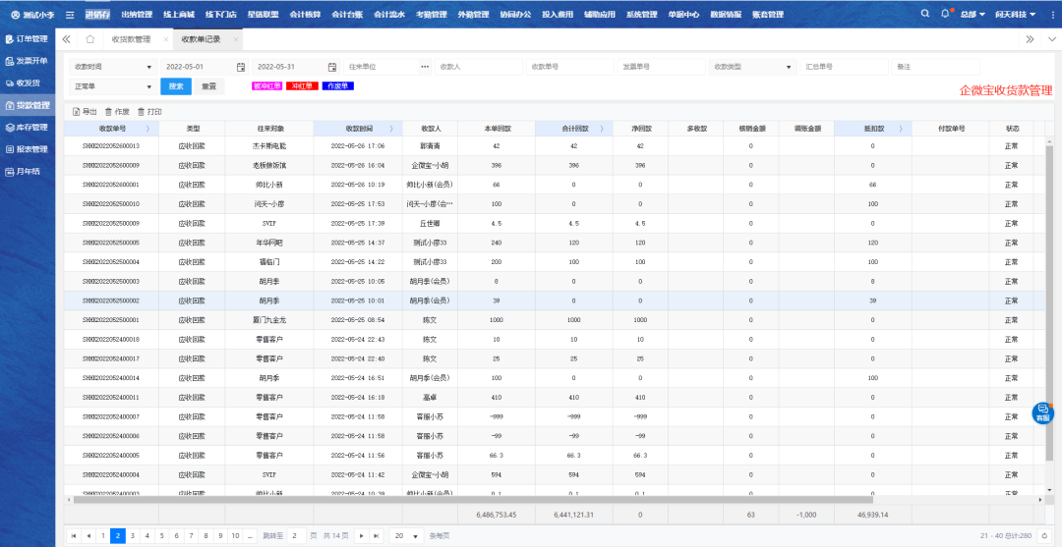
Task: Expand the 收款时间 filter dropdown
Action: (x=148, y=67)
